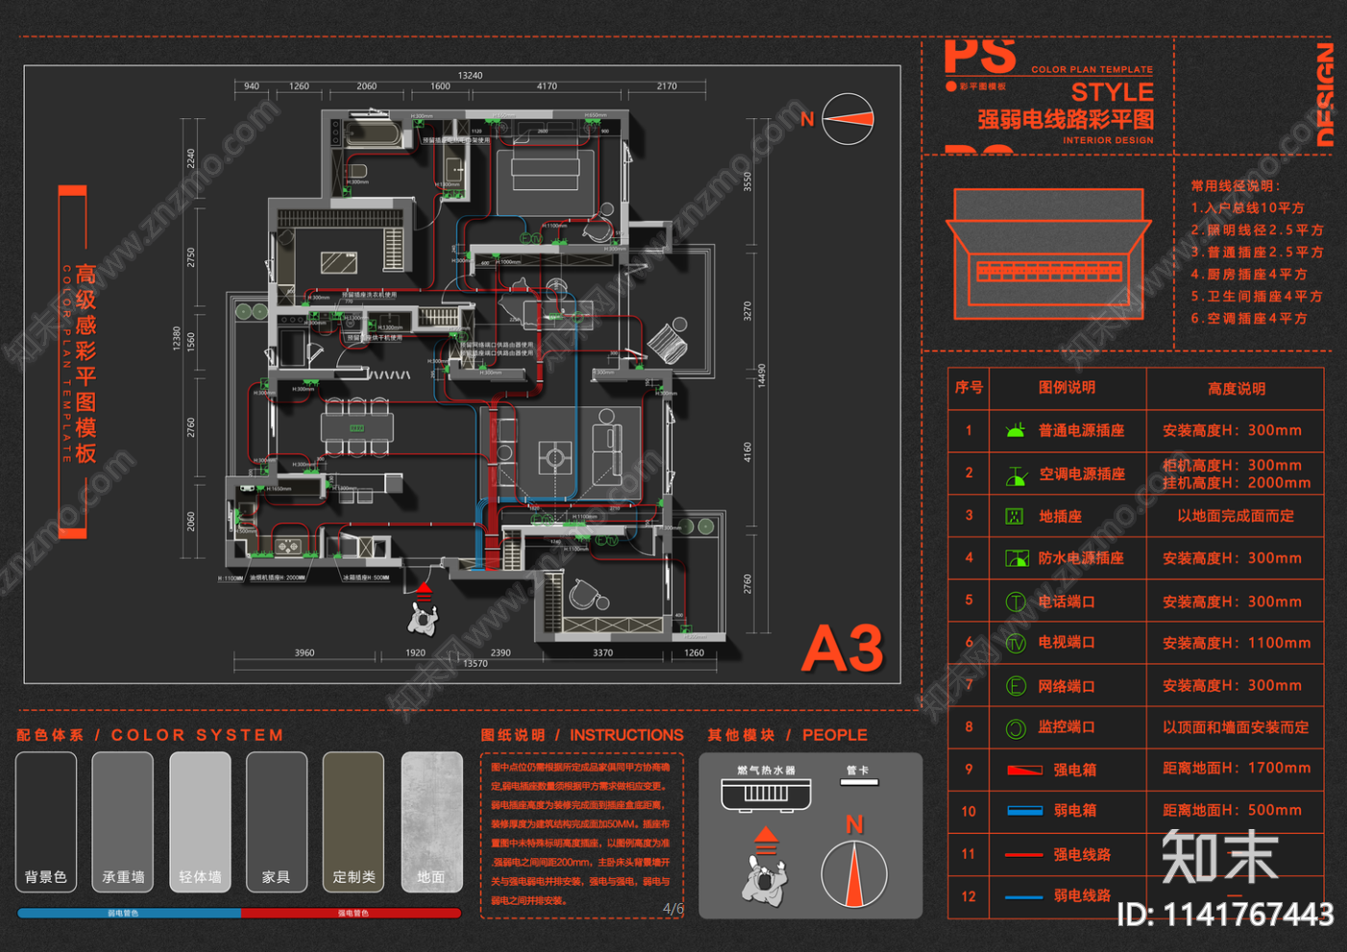Click the north compass beside the floor plan
The height and width of the screenshot is (952, 1347).
[x=848, y=119]
